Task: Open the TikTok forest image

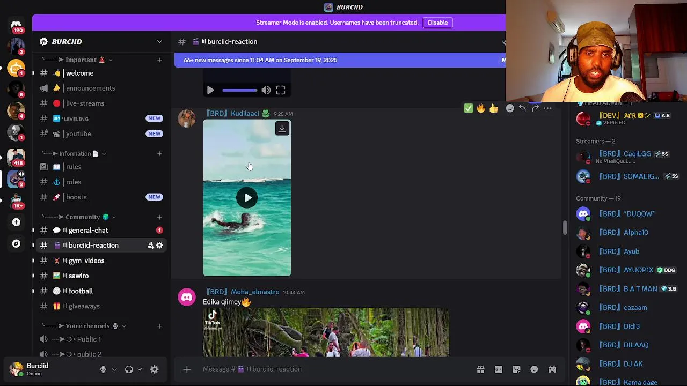Action: (326, 332)
